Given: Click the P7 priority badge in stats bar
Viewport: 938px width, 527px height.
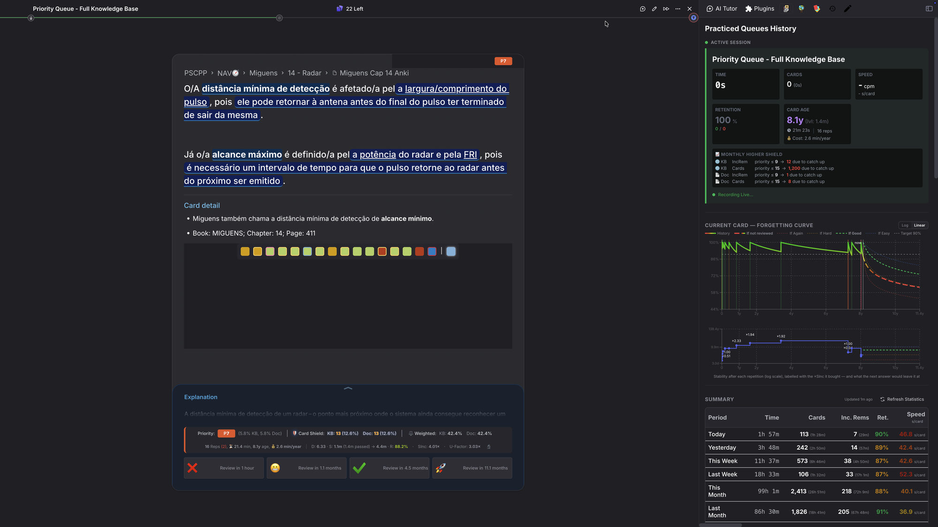Looking at the screenshot, I should [226, 433].
